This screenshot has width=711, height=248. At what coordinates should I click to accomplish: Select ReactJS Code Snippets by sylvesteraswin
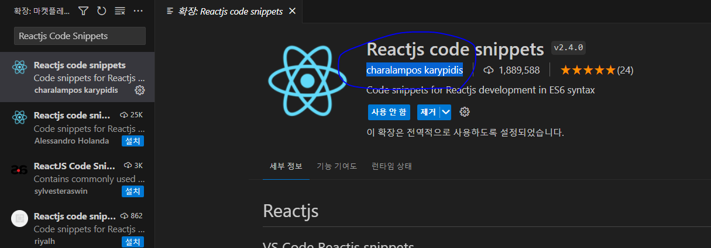[77, 177]
